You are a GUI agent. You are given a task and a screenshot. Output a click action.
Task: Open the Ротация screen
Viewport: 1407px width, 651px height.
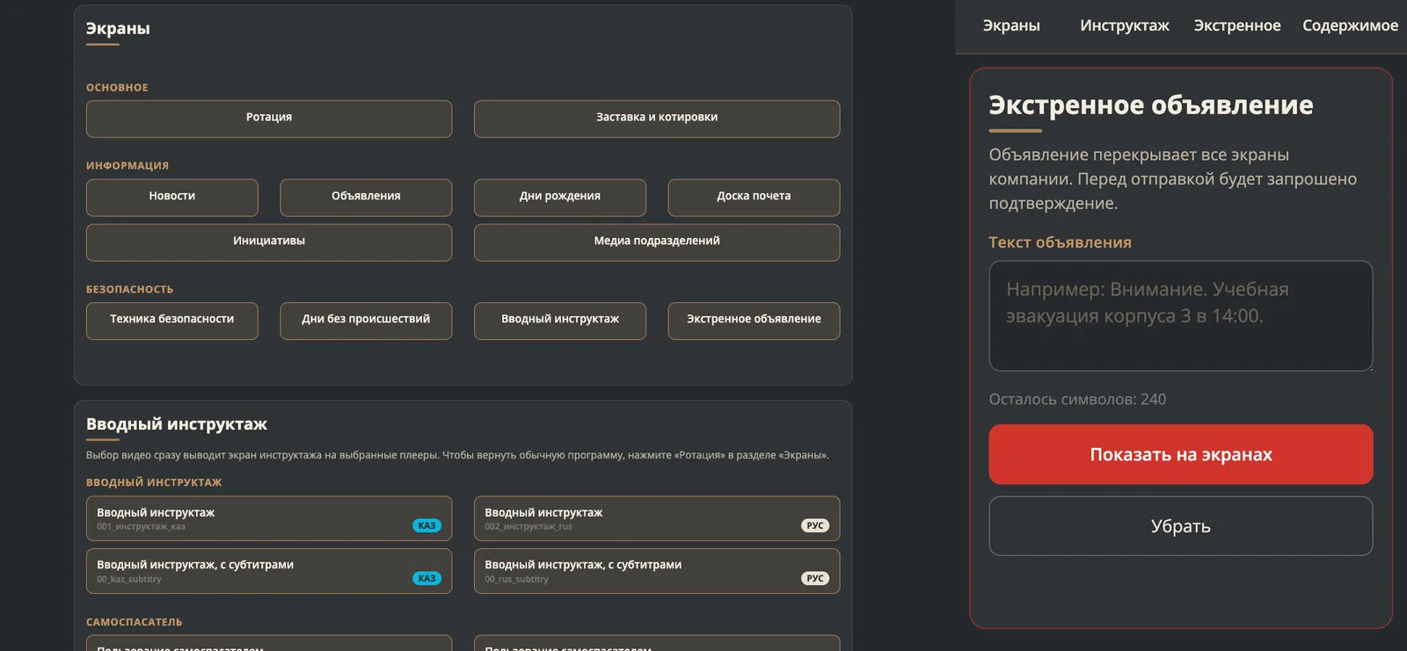269,119
